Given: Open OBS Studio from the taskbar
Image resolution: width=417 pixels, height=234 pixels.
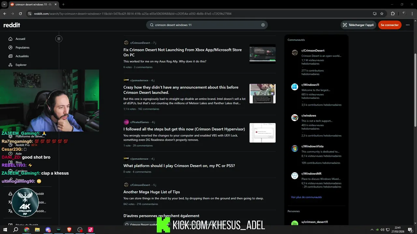Looking at the screenshot, I should click(x=80, y=229).
